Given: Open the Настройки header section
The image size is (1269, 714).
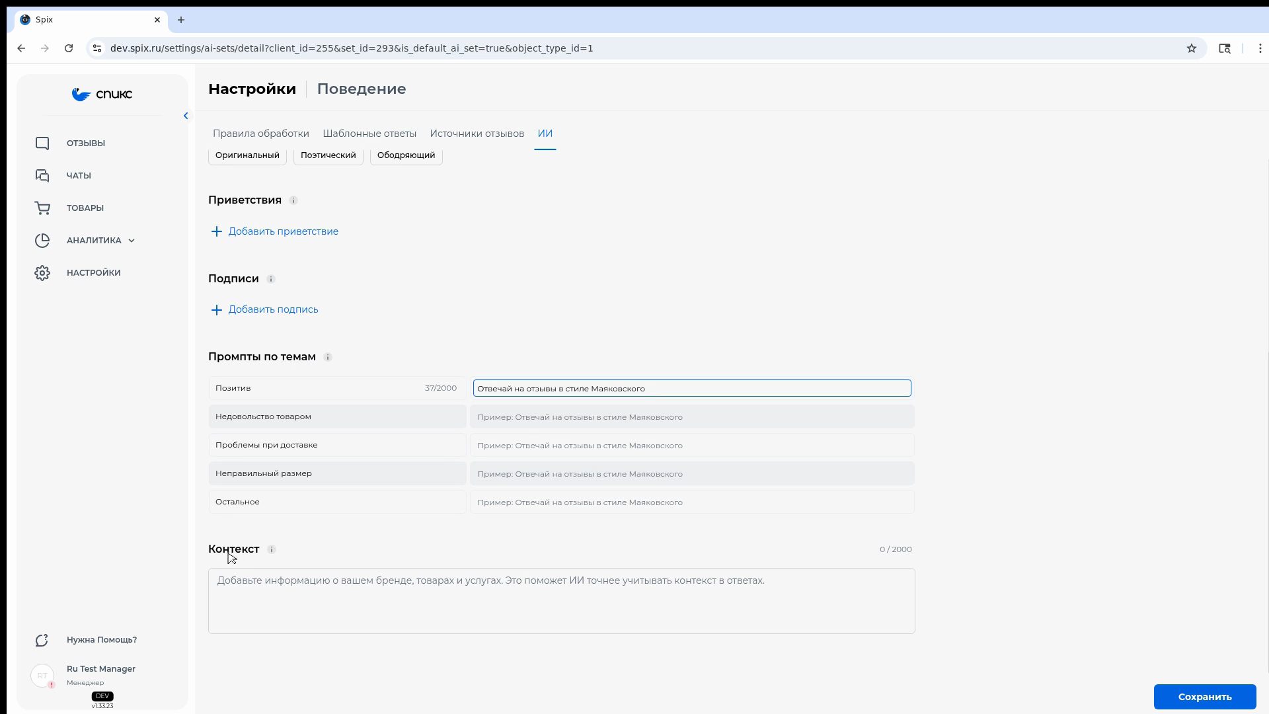Looking at the screenshot, I should pos(252,89).
